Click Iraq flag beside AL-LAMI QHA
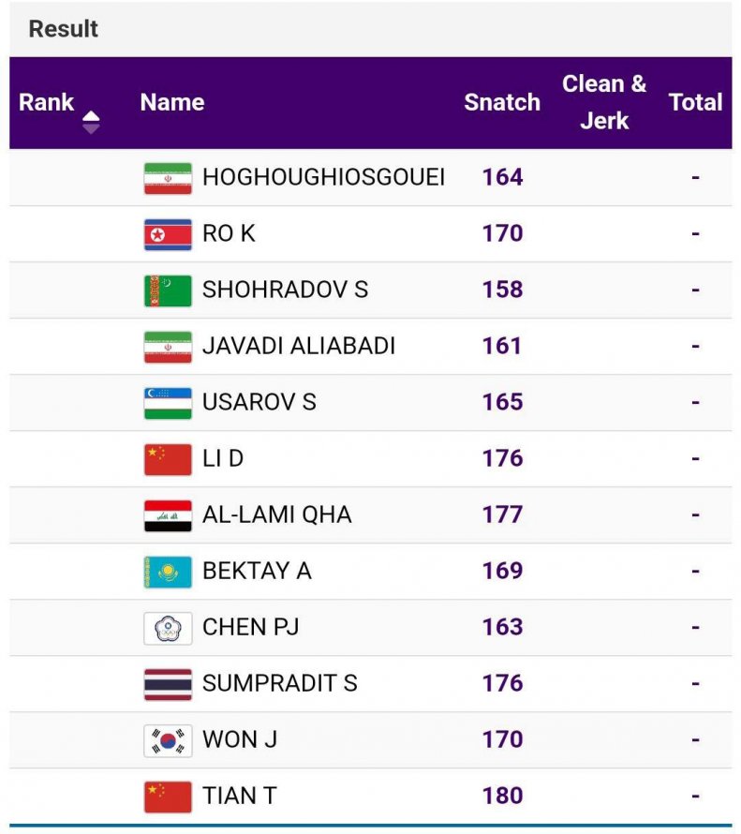The image size is (741, 834). point(168,515)
